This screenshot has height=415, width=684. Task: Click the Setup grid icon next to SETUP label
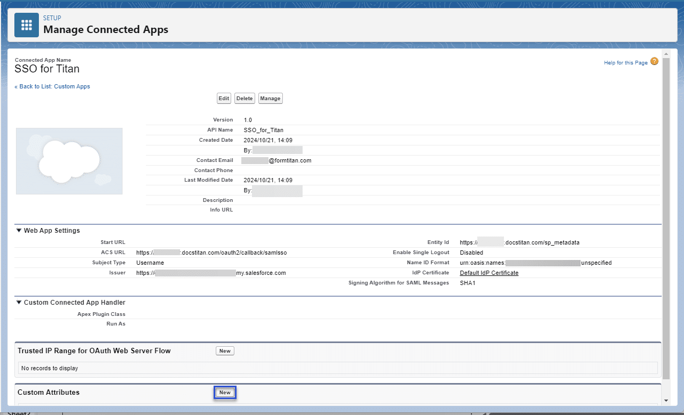26,25
